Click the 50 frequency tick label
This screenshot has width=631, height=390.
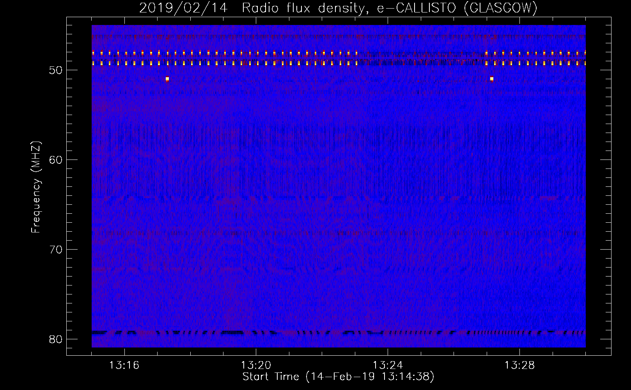(x=56, y=70)
